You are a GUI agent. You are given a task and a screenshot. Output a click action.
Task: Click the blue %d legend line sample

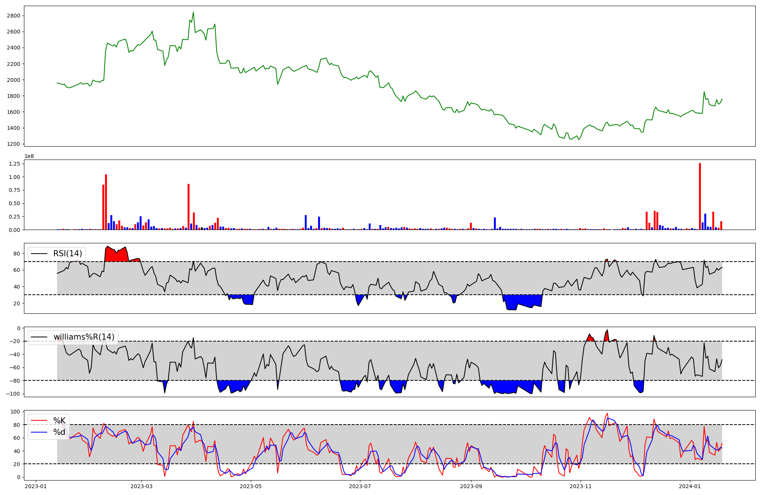(x=39, y=432)
